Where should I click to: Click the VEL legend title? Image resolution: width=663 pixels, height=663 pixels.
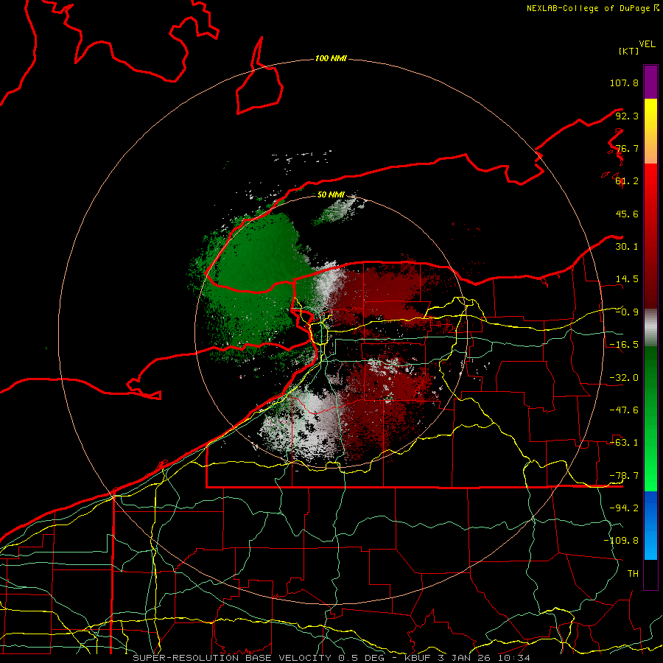point(647,44)
